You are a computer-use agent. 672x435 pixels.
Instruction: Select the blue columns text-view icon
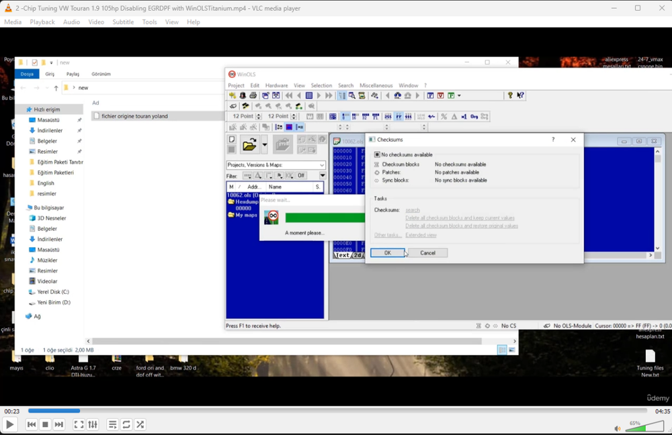pyautogui.click(x=308, y=95)
